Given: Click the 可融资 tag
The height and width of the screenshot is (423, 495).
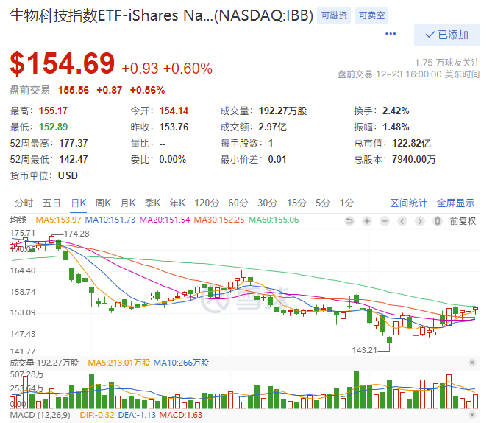Looking at the screenshot, I should pos(334,15).
